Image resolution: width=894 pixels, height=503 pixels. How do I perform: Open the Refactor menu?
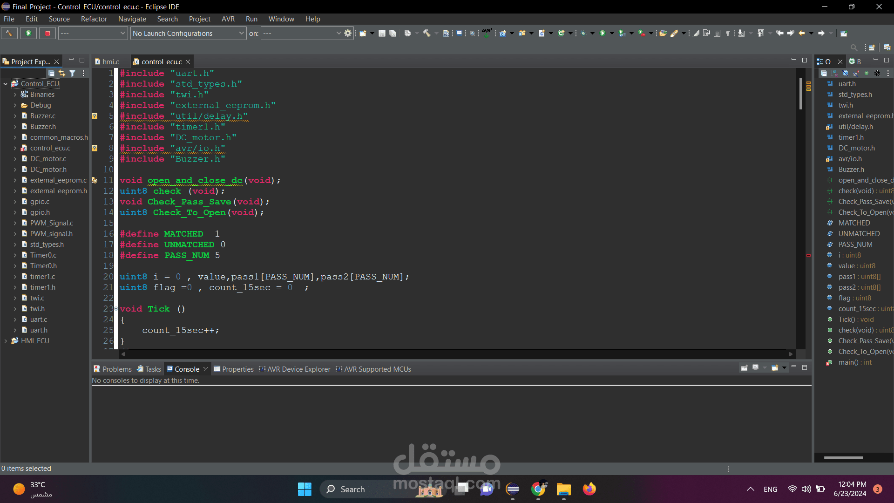pyautogui.click(x=94, y=19)
